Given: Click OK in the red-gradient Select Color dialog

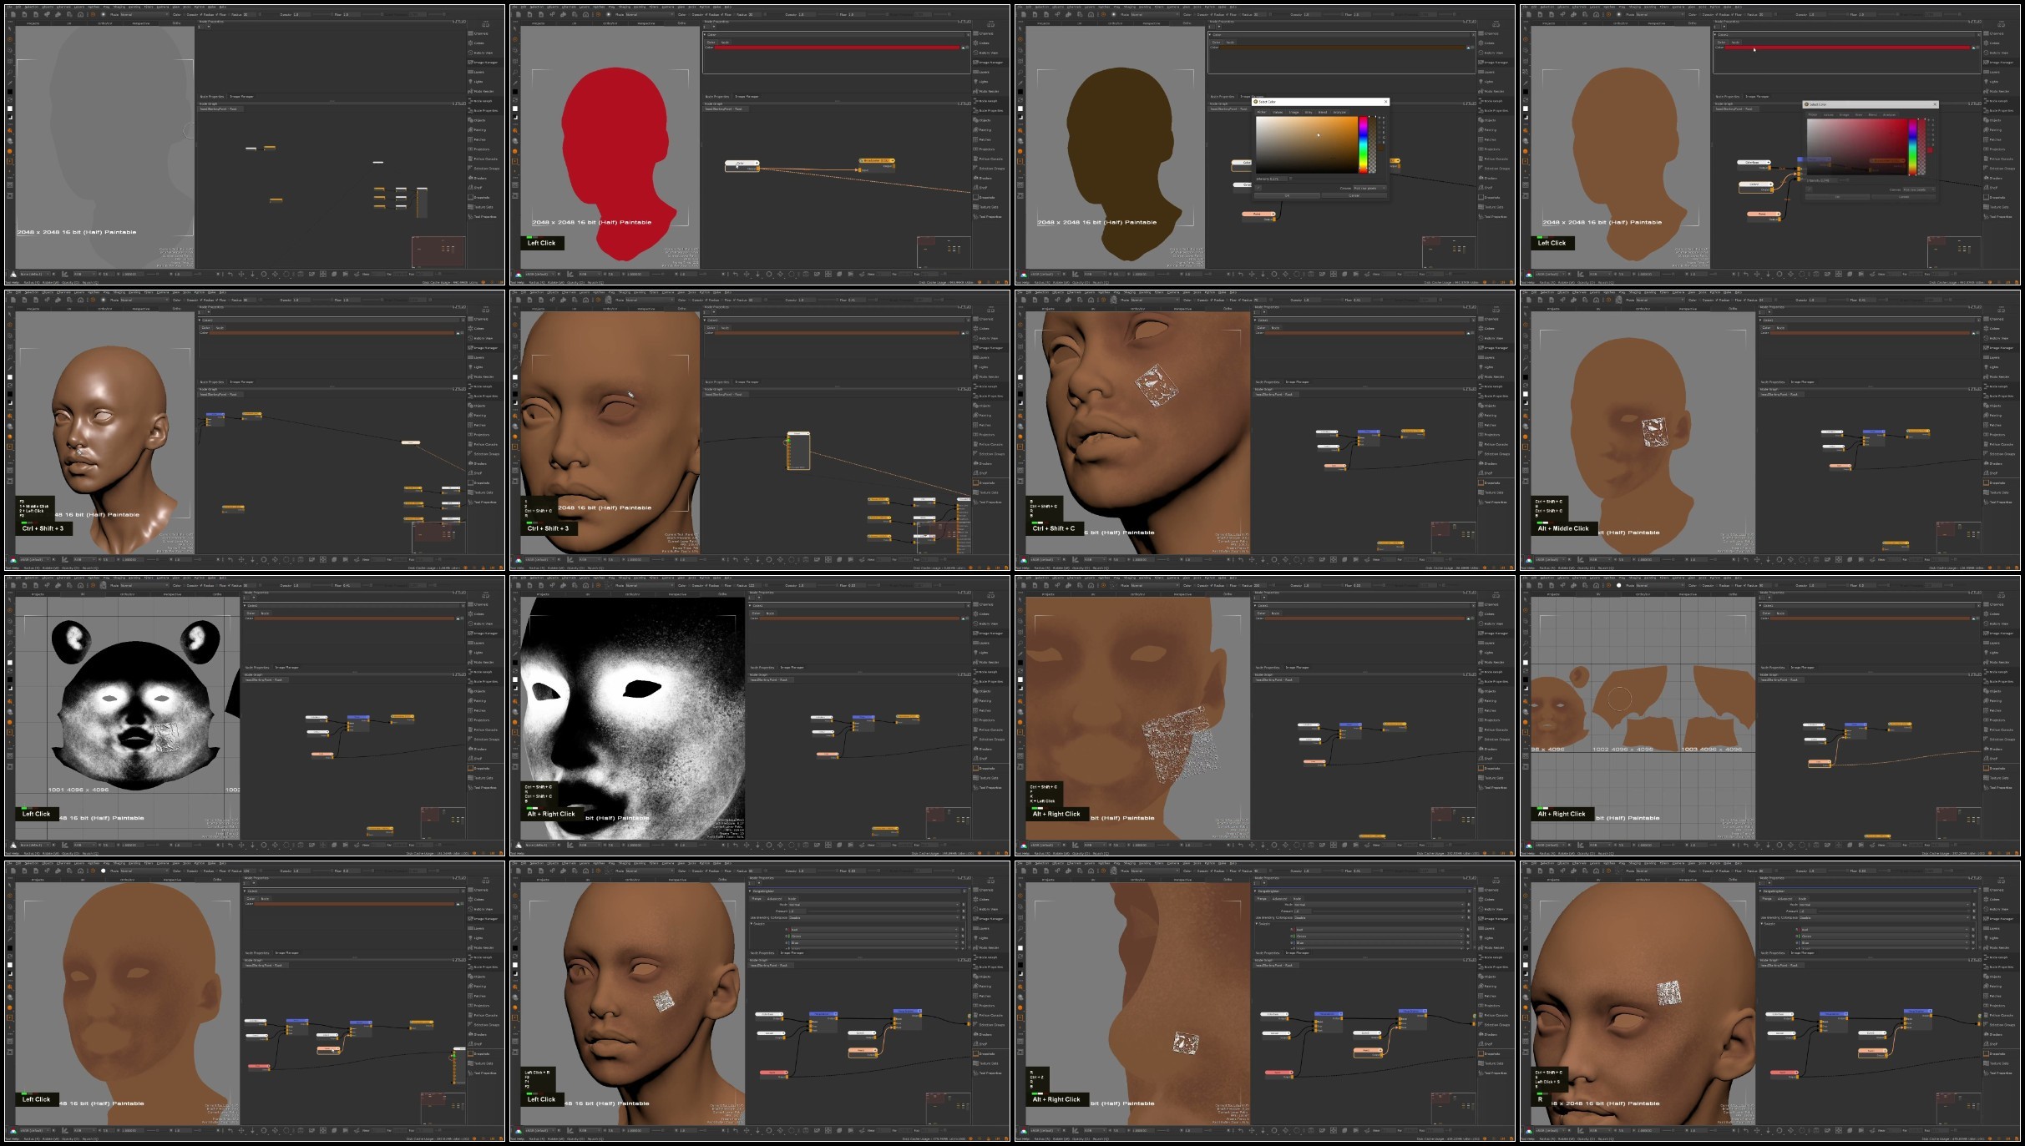Looking at the screenshot, I should point(1837,197).
